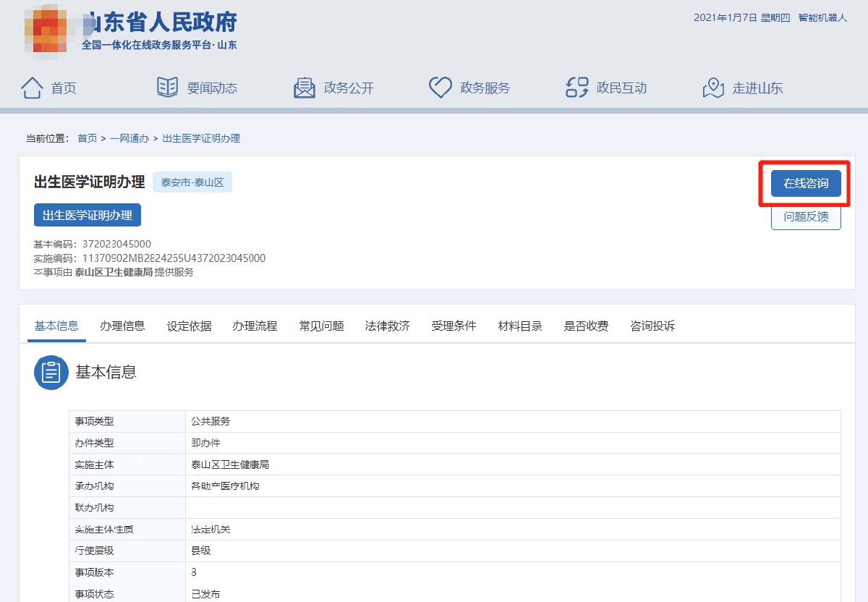Open the 在线咨询 online consultation button
This screenshot has width=868, height=602.
[806, 183]
